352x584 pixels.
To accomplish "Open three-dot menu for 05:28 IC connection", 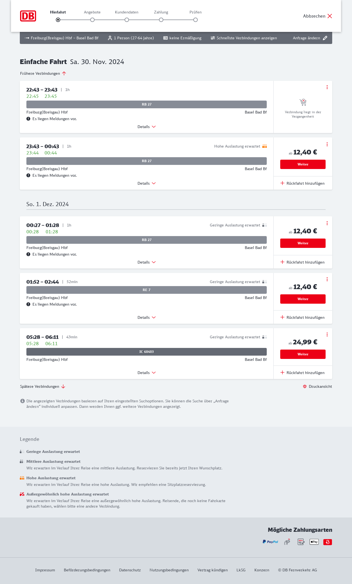I will click(x=327, y=334).
